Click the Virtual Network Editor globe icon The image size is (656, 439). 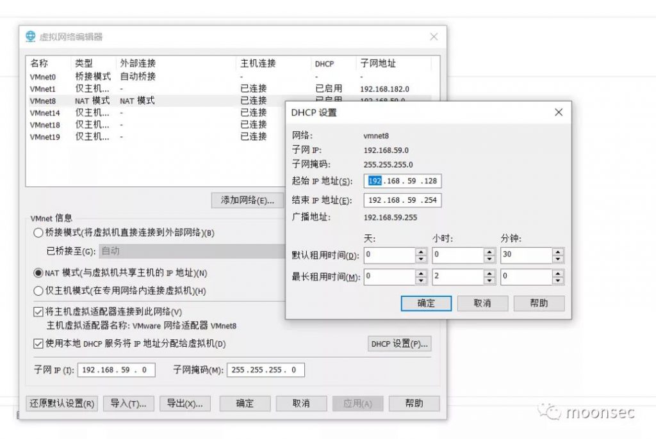(x=30, y=36)
